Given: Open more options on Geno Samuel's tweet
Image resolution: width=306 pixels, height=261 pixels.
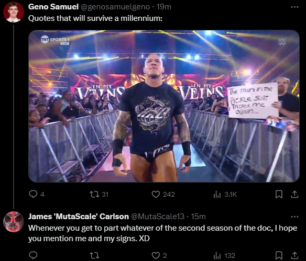Looking at the screenshot, I should [x=294, y=7].
